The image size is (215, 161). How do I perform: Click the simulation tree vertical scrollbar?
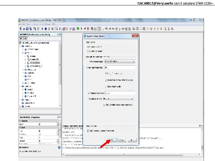click(x=60, y=64)
